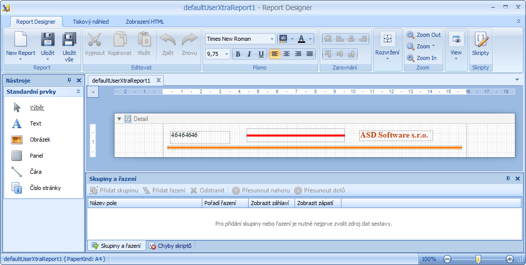Select right text alignment
Image resolution: width=526 pixels, height=265 pixels.
click(x=298, y=54)
